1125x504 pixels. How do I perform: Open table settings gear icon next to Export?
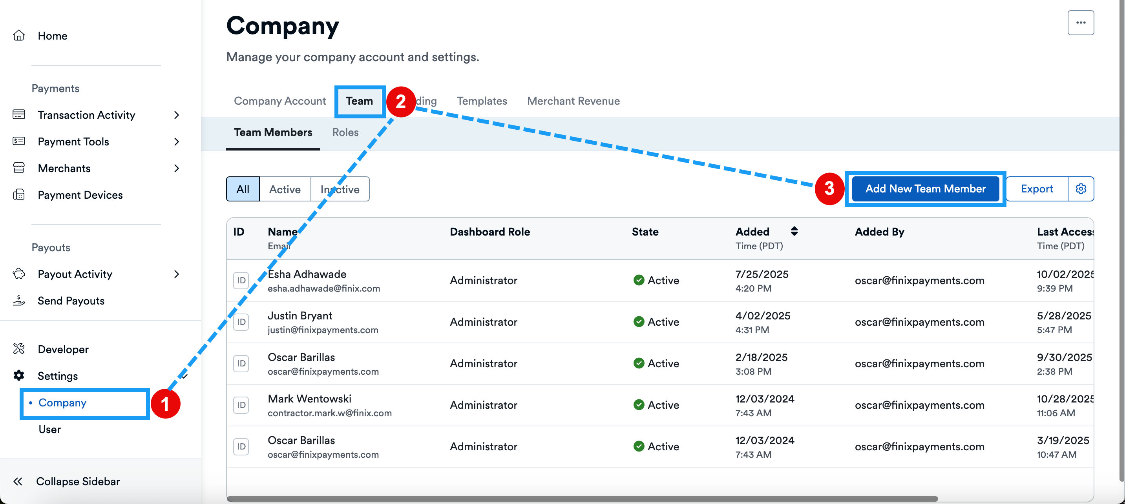click(1081, 189)
